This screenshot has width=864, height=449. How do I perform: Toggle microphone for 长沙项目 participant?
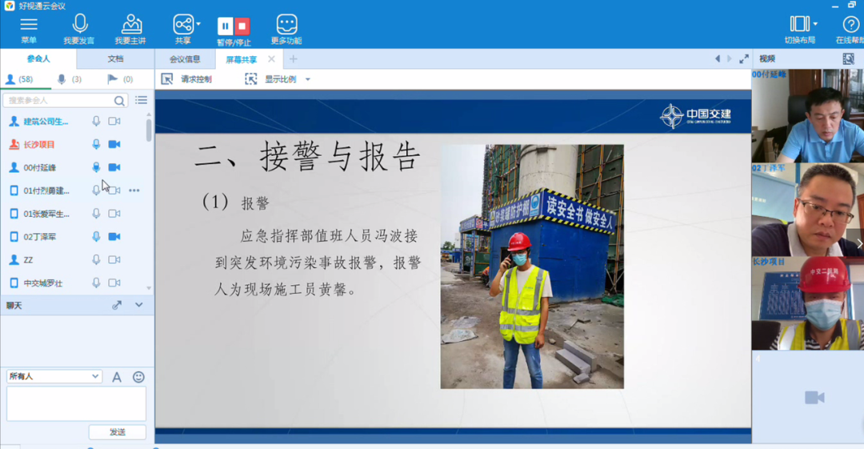(96, 144)
